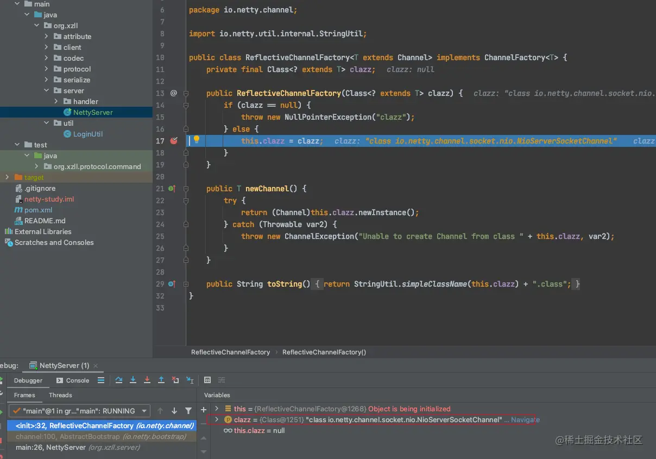Viewport: 656px width, 459px height.
Task: Click the @ gutter marker on line 13
Action: click(174, 93)
